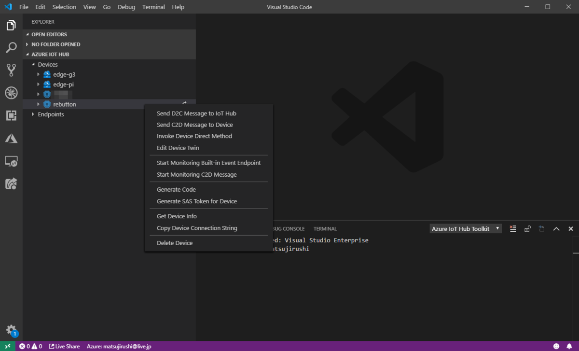Open the Debug view icon

pos(11,93)
